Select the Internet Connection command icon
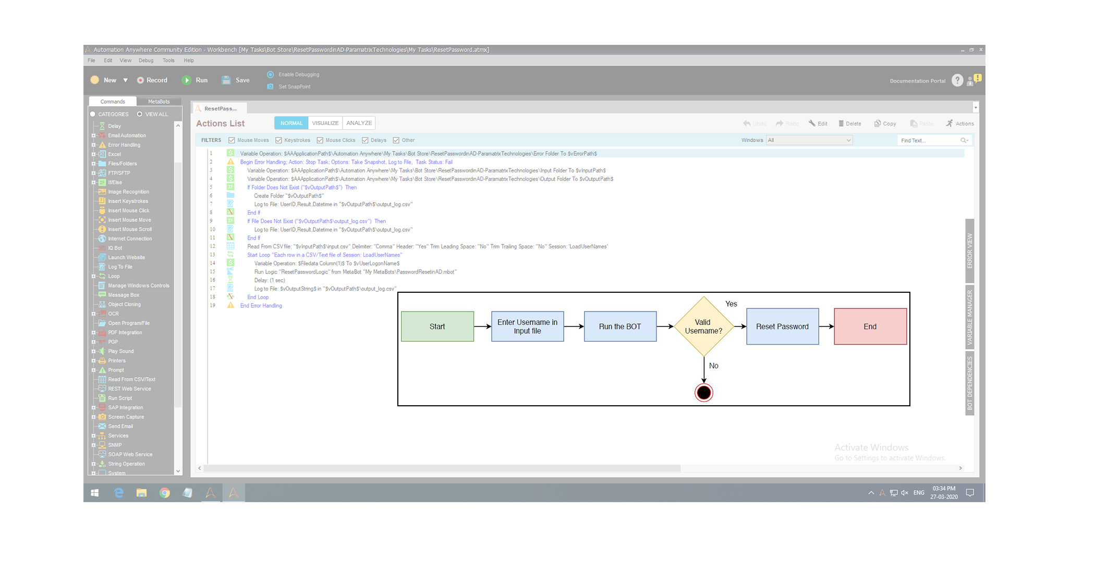Viewport: 1095px width, 573px height. pyautogui.click(x=102, y=239)
